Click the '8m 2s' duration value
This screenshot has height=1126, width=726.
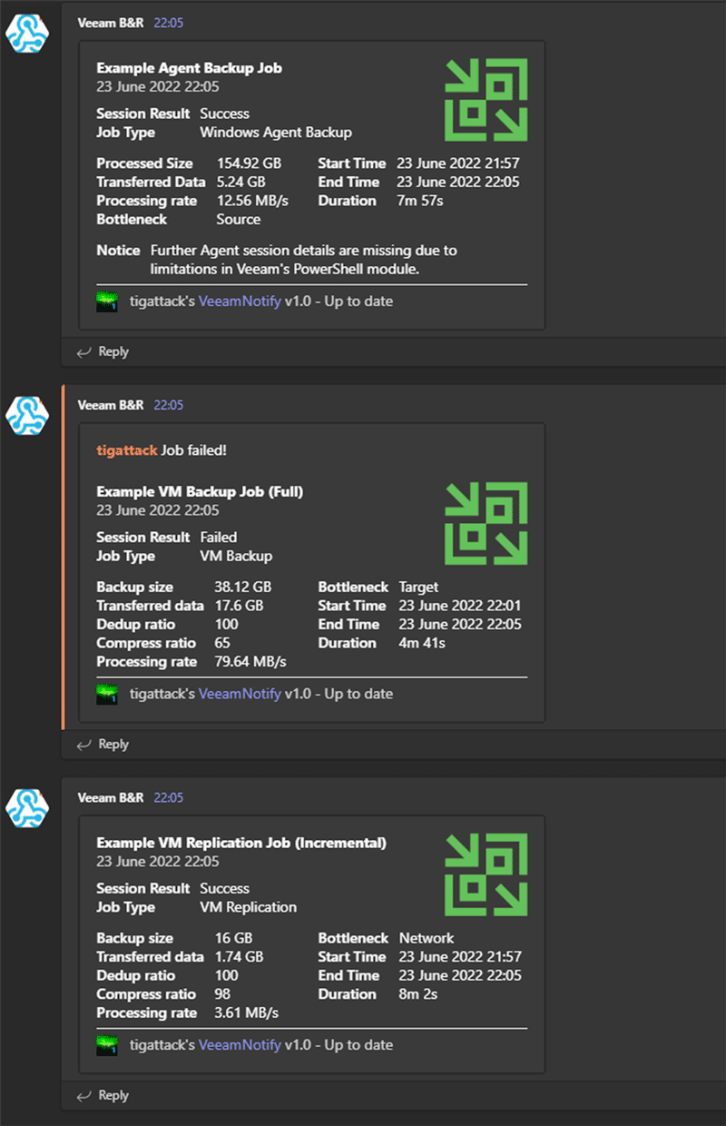(x=418, y=994)
